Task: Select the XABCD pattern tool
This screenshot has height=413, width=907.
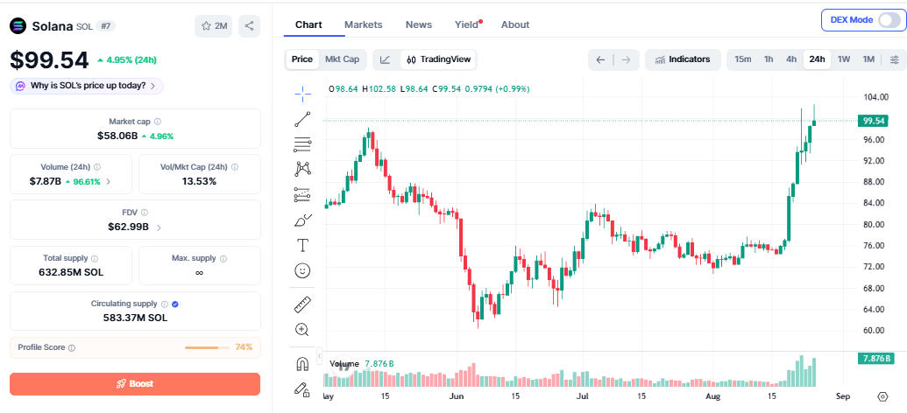Action: pyautogui.click(x=302, y=169)
